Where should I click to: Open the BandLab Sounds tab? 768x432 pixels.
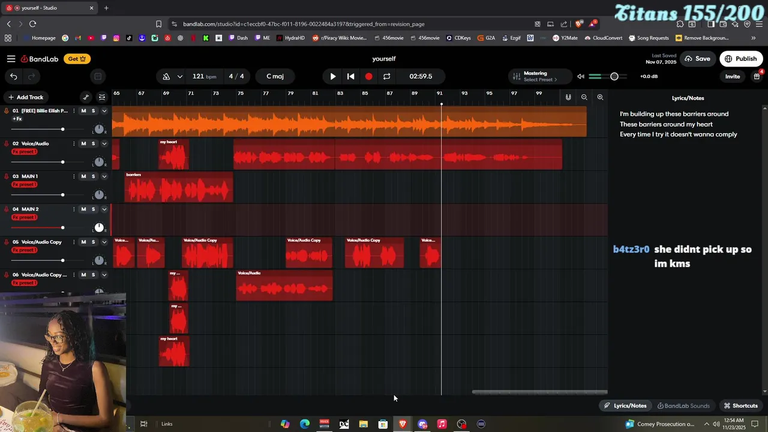(683, 406)
